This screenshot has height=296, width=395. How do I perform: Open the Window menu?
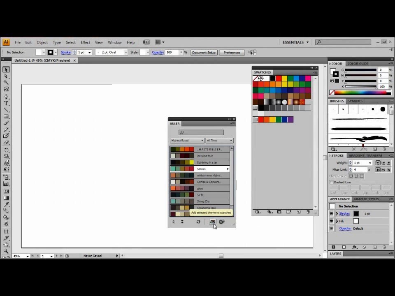tap(115, 42)
